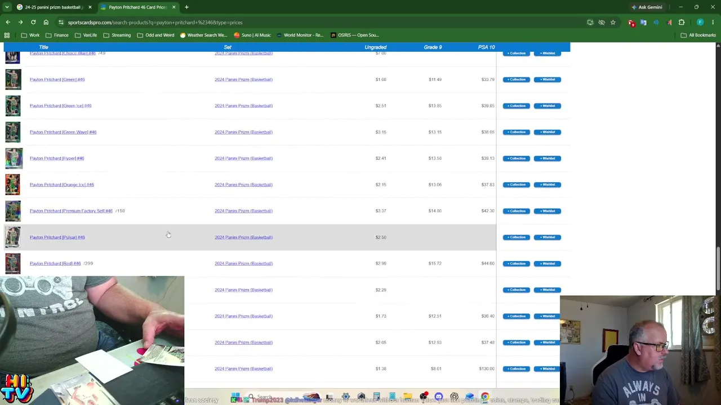721x405 pixels.
Task: Add Red #46 card to Wishlist
Action: pyautogui.click(x=548, y=263)
